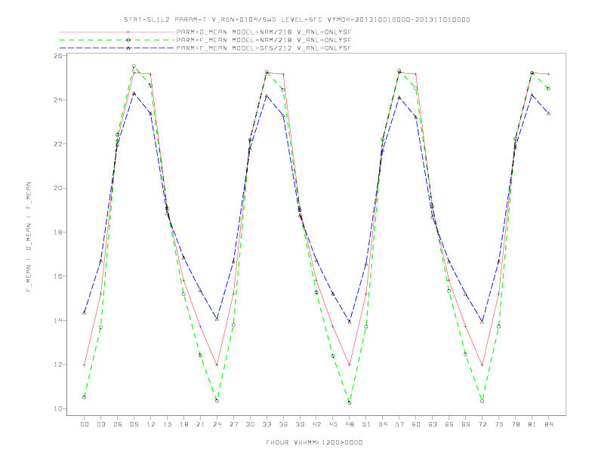This screenshot has height=462, width=598.
Task: Select legend entry PARM=F_MEAN MODEL=NAM/218
Action: coord(264,40)
